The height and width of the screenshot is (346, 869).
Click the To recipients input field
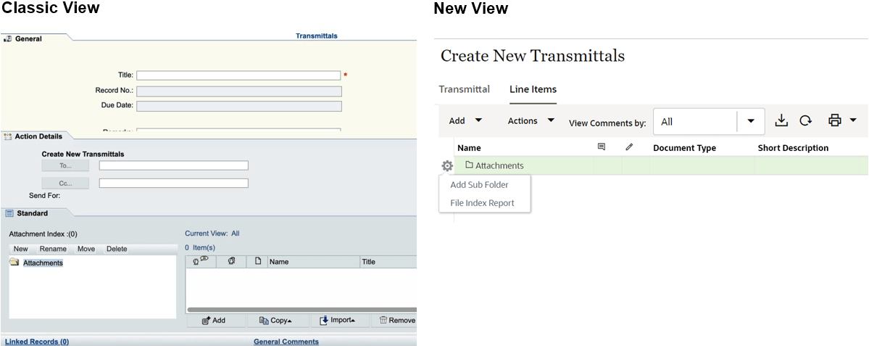click(x=173, y=166)
